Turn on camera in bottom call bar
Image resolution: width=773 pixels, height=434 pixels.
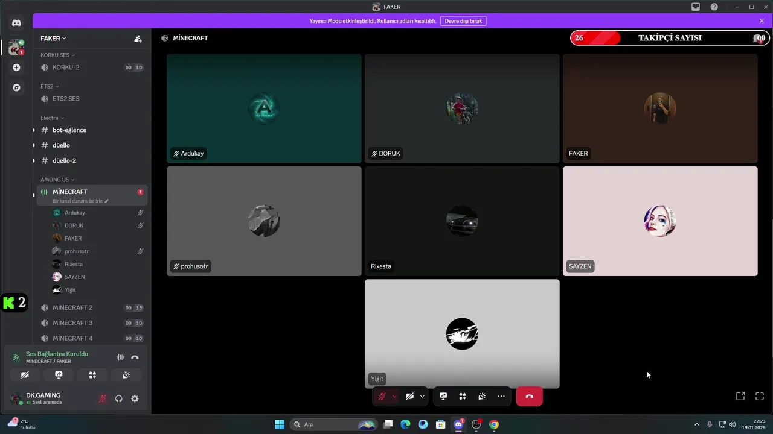click(409, 396)
